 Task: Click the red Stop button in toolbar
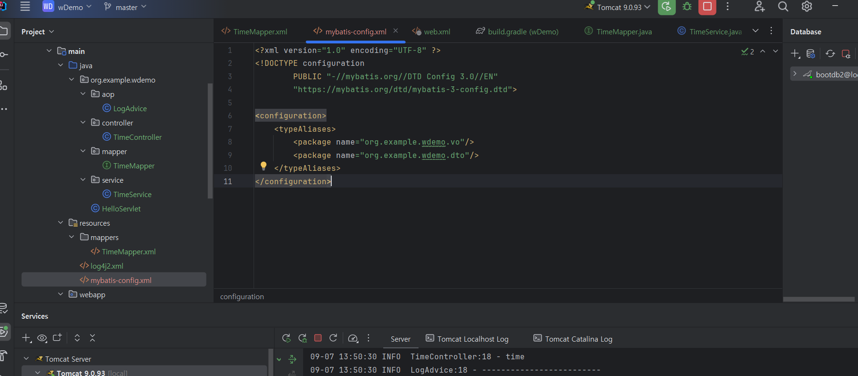707,7
